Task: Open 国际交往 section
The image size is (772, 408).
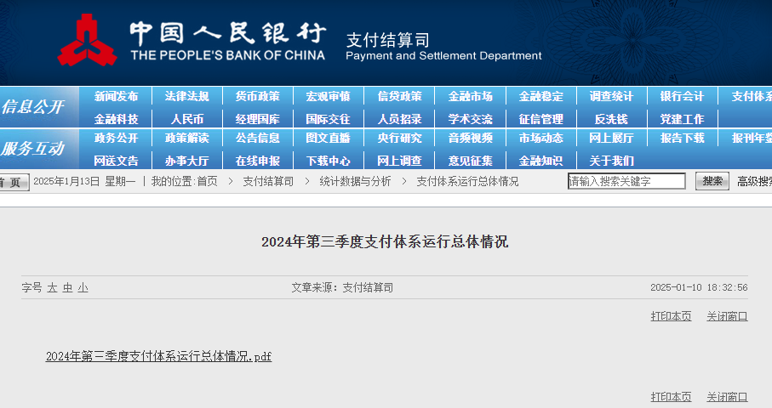Action: (x=329, y=119)
